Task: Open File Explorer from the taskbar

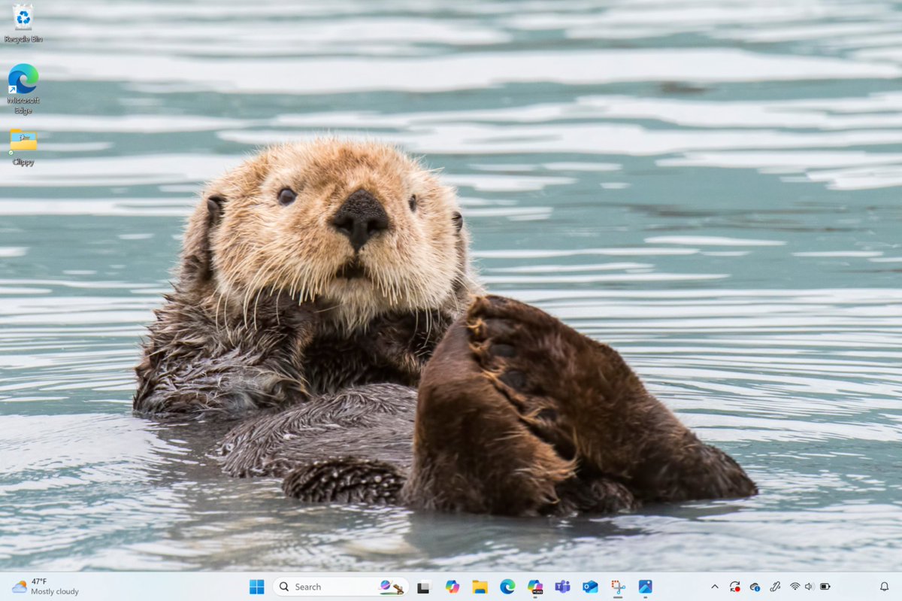Action: click(x=480, y=587)
